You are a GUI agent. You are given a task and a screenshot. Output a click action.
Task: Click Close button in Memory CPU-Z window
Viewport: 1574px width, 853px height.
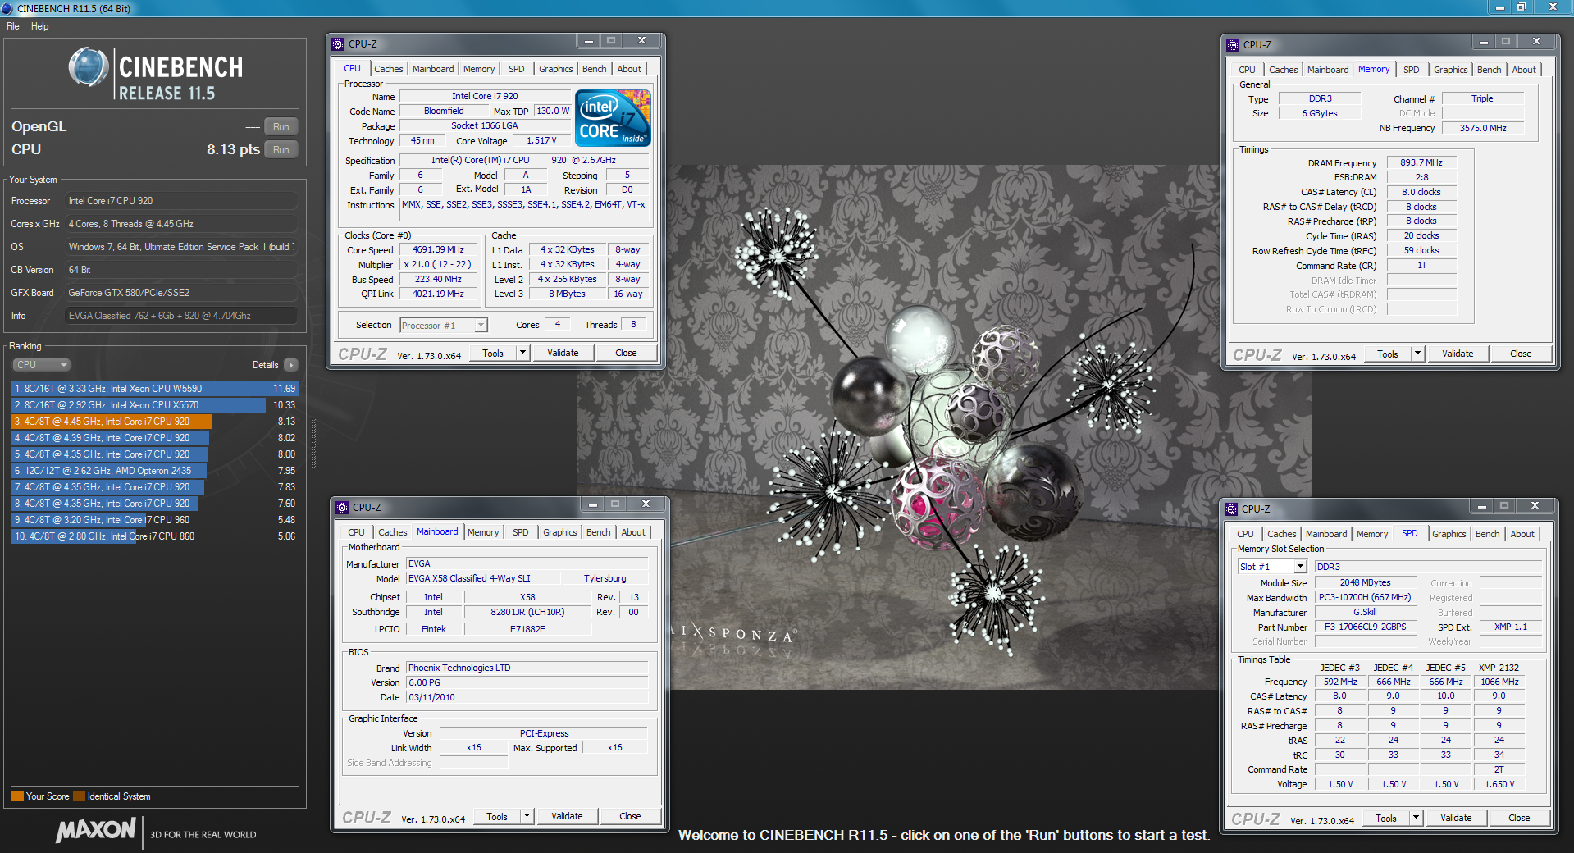[1521, 354]
